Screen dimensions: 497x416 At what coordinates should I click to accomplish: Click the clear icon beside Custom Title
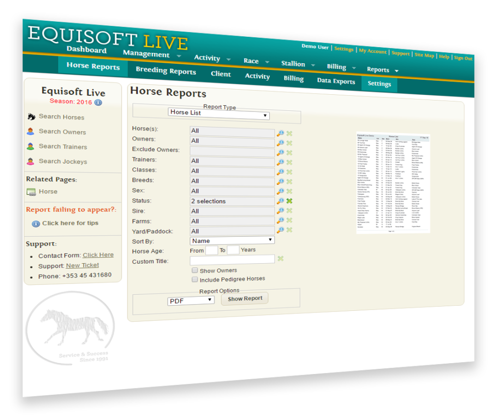coord(281,259)
